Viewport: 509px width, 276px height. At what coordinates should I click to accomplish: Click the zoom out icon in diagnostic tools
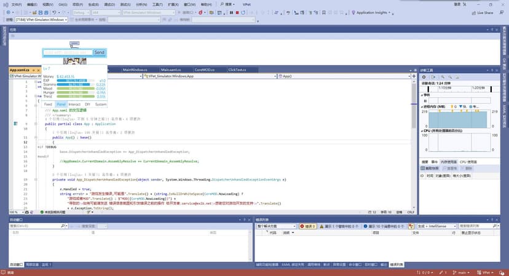tap(450, 77)
